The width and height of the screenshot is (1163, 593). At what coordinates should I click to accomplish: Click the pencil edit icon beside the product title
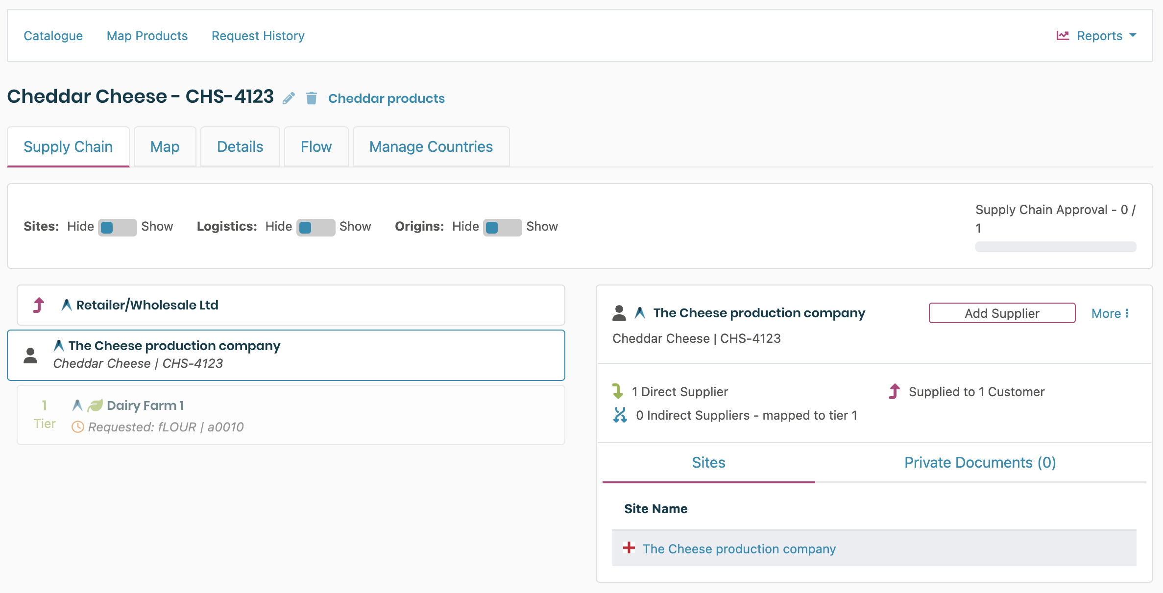pyautogui.click(x=289, y=98)
